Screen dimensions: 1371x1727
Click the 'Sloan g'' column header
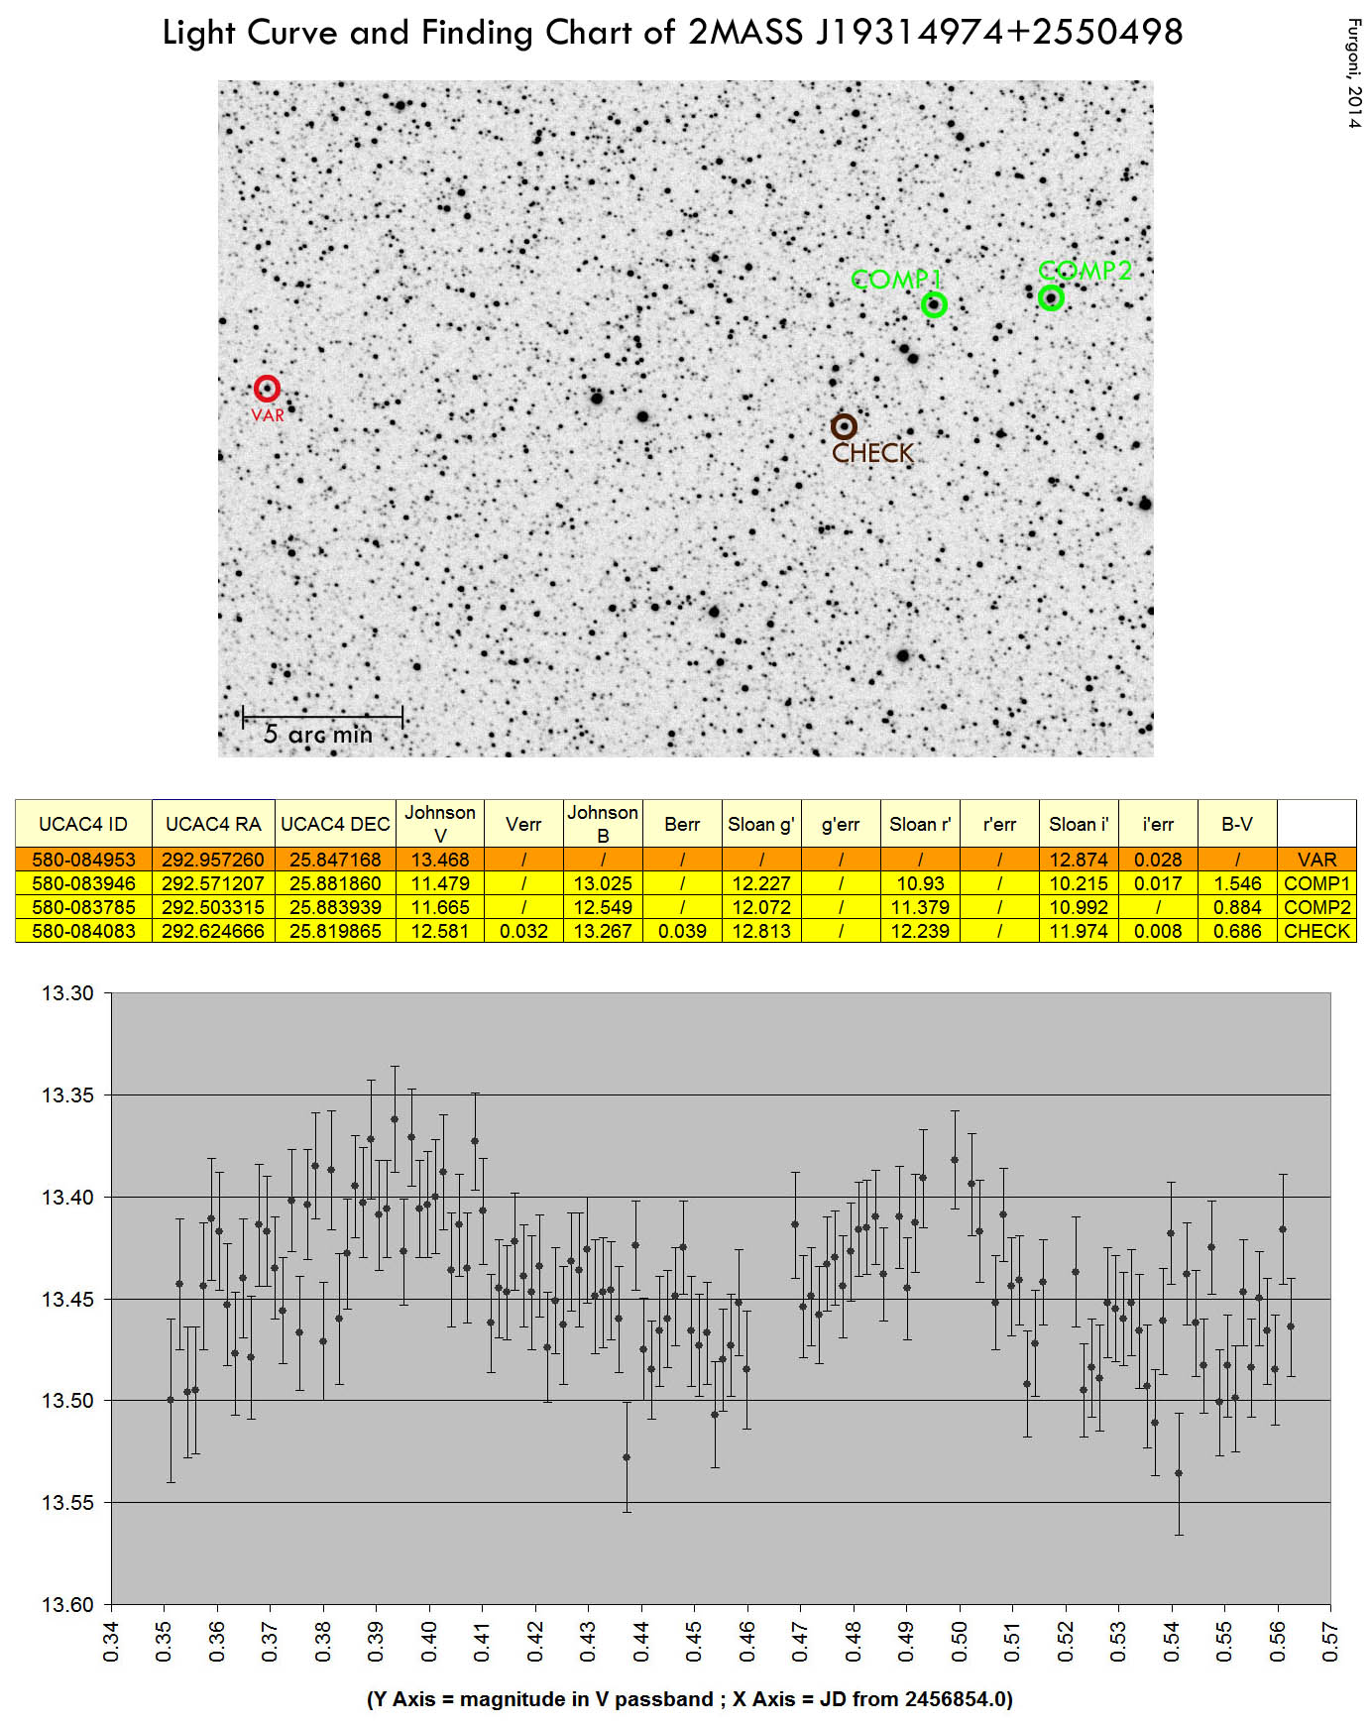coord(761,824)
